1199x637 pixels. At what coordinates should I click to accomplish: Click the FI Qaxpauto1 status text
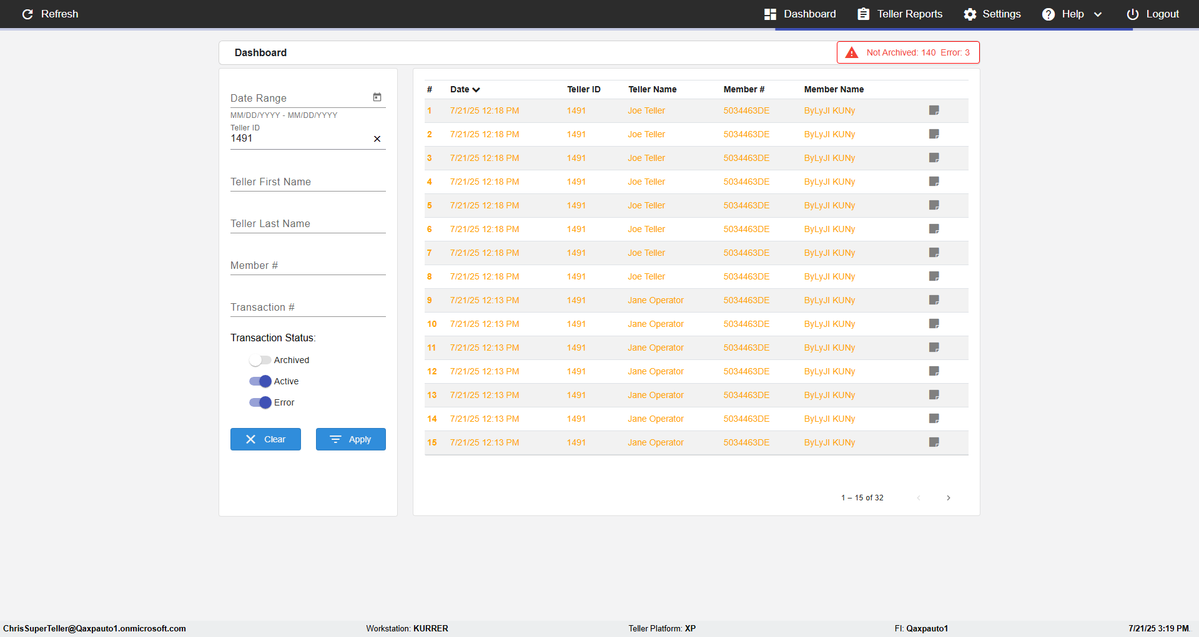point(921,628)
